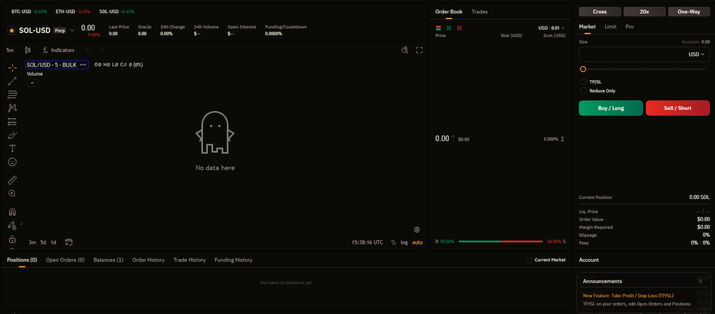Toggle the auto scale on the chart
This screenshot has width=715, height=314.
[418, 242]
